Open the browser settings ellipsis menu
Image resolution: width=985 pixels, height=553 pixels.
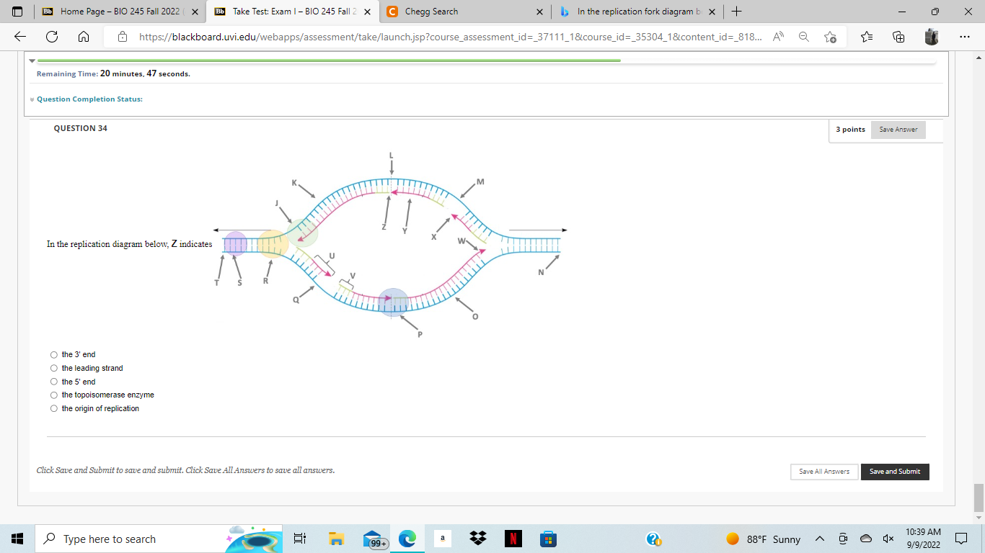tap(964, 37)
